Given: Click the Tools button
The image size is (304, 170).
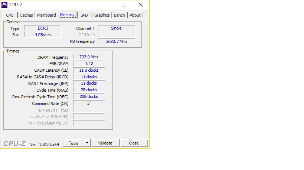Looking at the screenshot, I should [x=73, y=143].
